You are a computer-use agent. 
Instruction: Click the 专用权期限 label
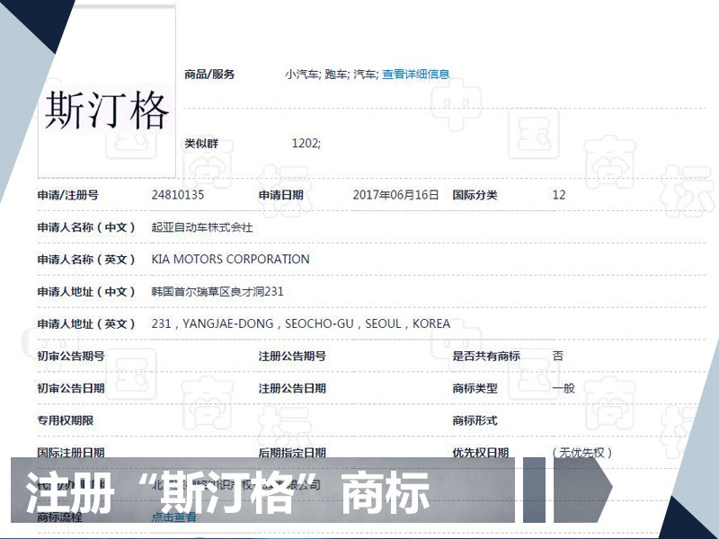point(65,420)
